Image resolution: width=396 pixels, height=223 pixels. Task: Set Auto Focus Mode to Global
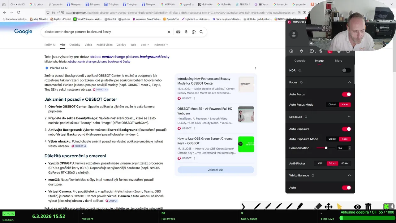[x=332, y=105]
